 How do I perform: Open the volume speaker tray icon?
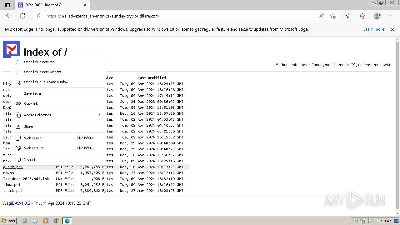coord(355,221)
